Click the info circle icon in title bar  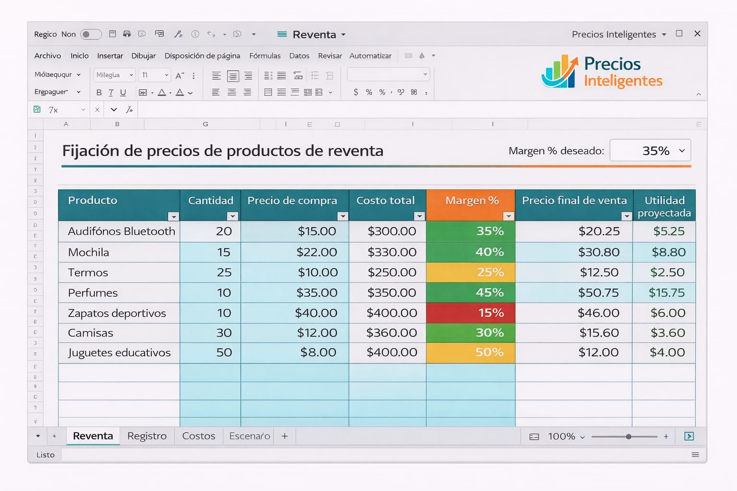pyautogui.click(x=195, y=34)
